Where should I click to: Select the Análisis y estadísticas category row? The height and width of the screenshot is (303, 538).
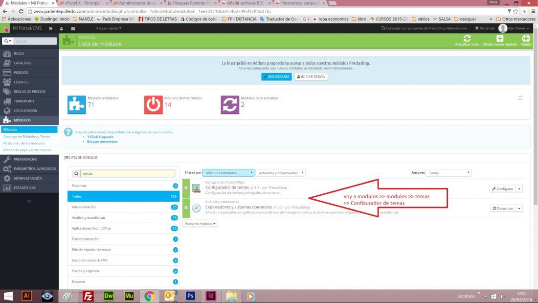124,217
